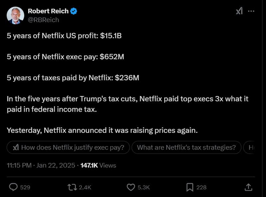Screen dimensions: 266x197
Task: Ask 'How does Netflix justify exec pay?'
Action: [x=68, y=148]
